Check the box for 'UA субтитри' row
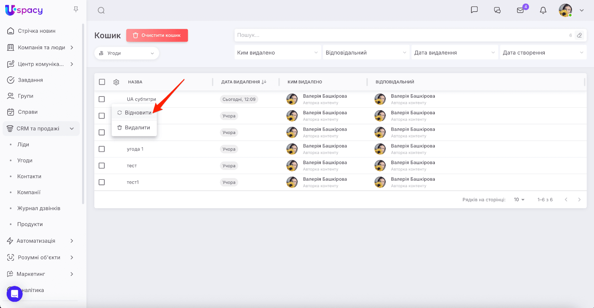 click(102, 99)
